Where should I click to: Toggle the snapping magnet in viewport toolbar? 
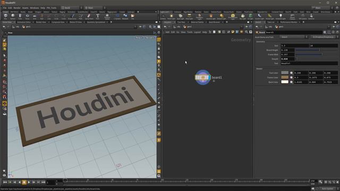4,97
